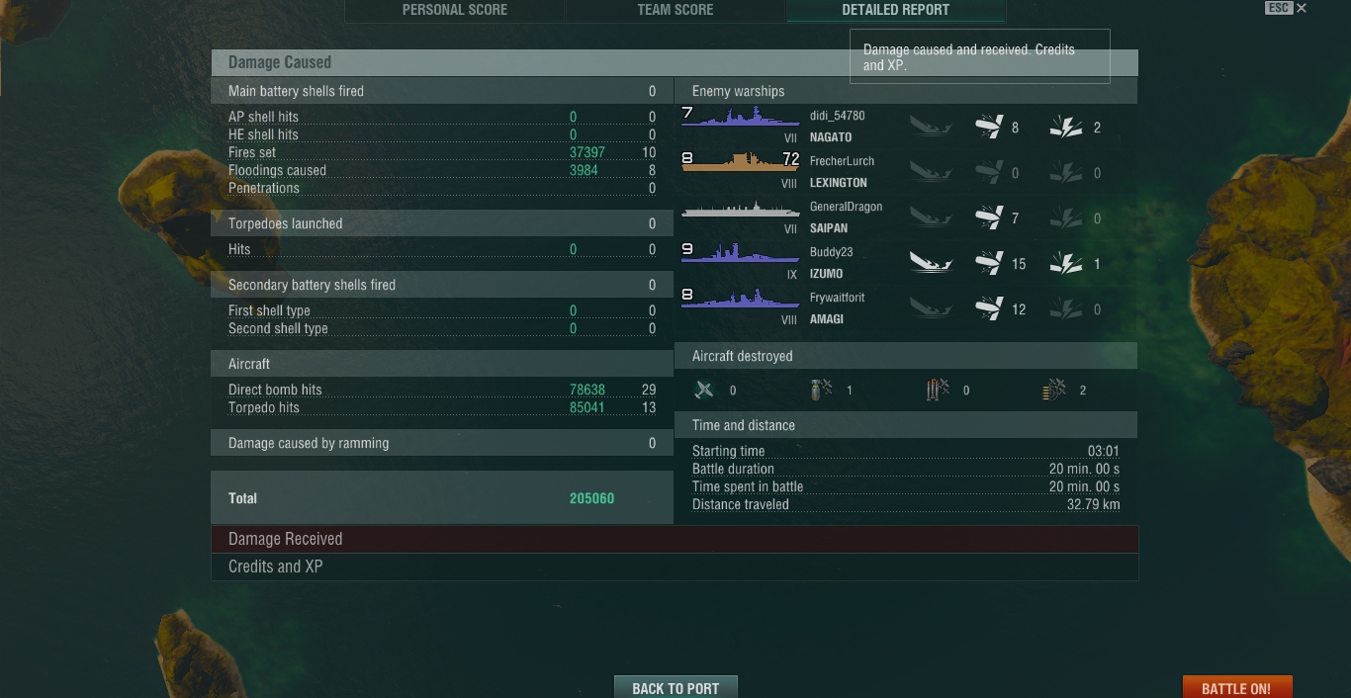
Task: Click the Amagi ship silhouette icon
Action: pyautogui.click(x=740, y=299)
